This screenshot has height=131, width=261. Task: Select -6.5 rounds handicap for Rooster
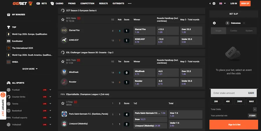[168, 82]
